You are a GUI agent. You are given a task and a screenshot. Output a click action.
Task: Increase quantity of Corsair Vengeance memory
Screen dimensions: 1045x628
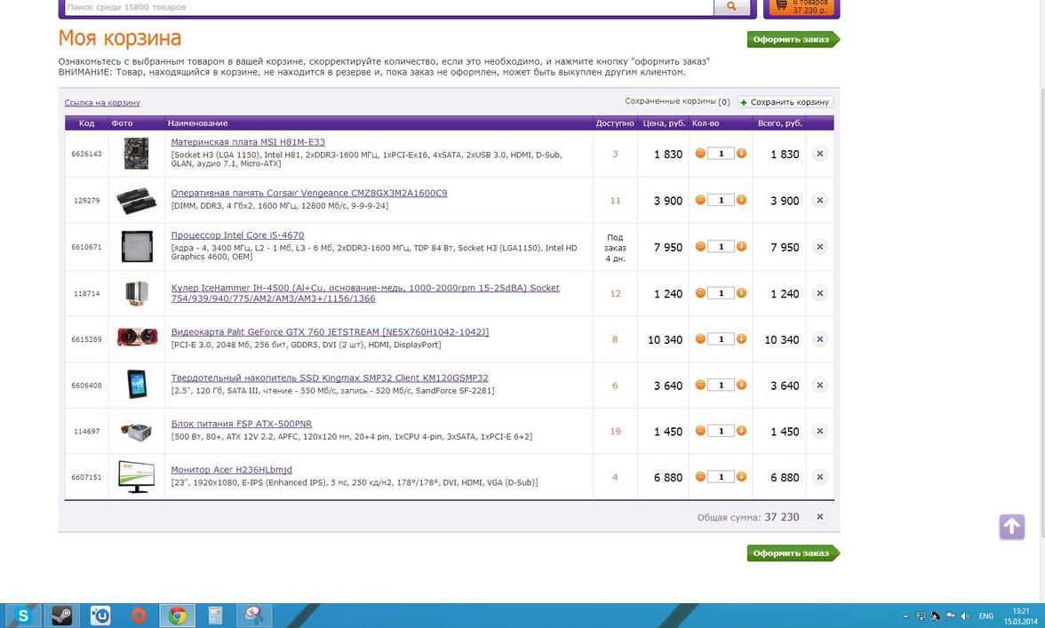(x=741, y=200)
